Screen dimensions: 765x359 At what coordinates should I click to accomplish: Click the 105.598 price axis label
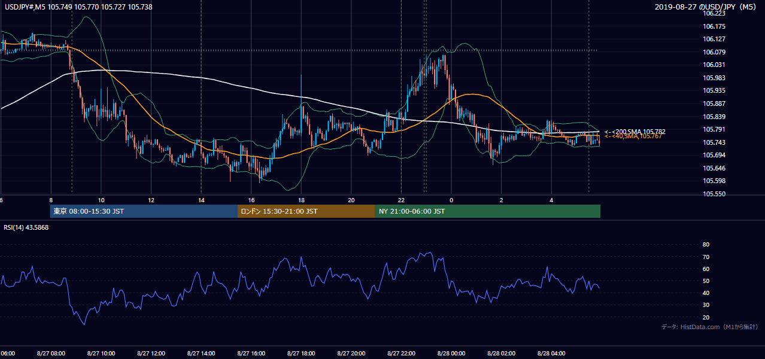pos(715,181)
